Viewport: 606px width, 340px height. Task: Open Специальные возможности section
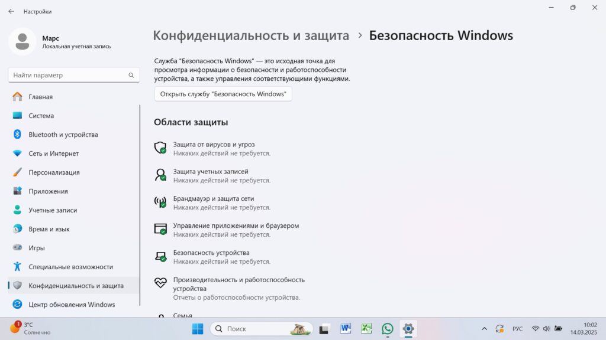[73, 267]
